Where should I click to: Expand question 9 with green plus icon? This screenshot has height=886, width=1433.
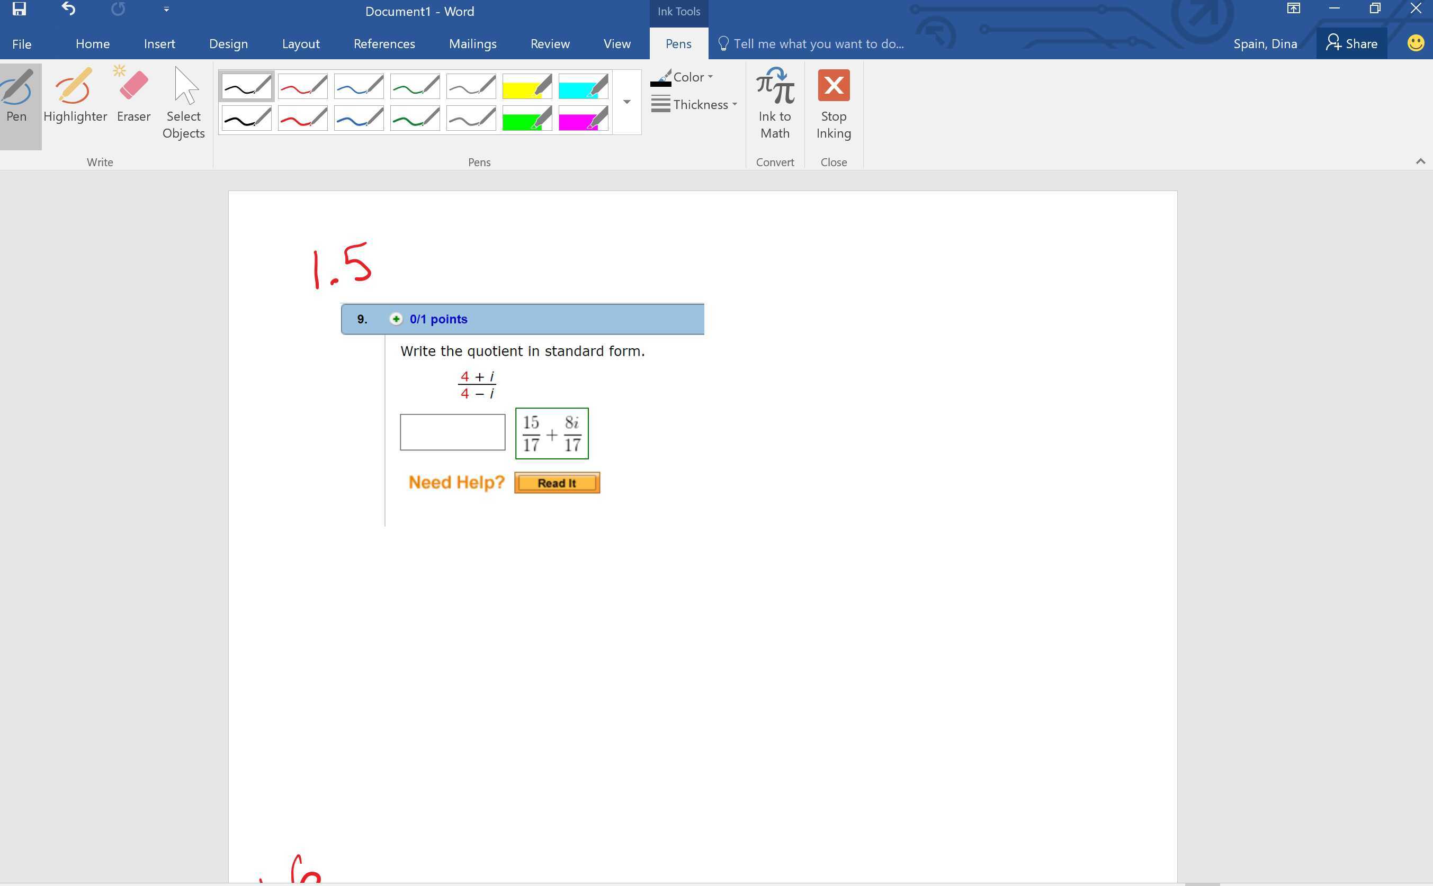396,319
